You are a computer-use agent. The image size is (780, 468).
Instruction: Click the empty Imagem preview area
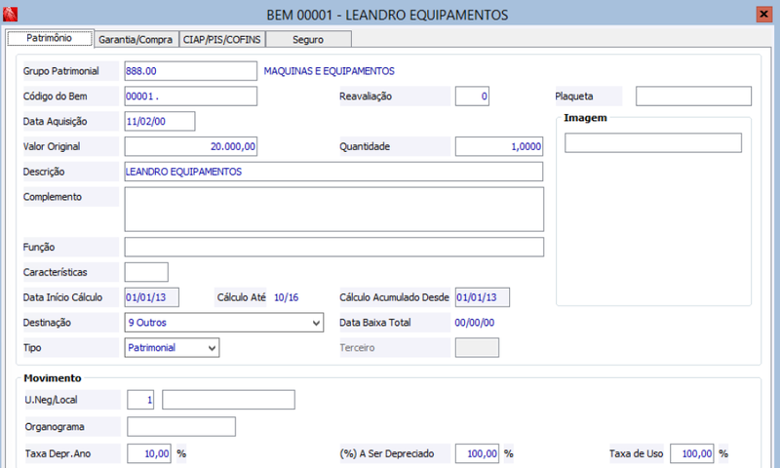[653, 229]
